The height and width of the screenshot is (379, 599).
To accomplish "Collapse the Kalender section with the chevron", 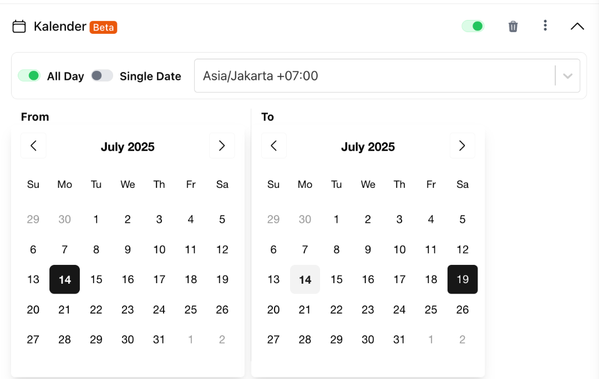I will (x=577, y=27).
